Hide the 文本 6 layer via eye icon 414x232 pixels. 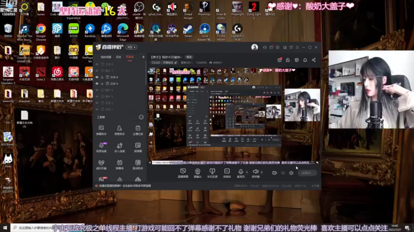coord(97,84)
